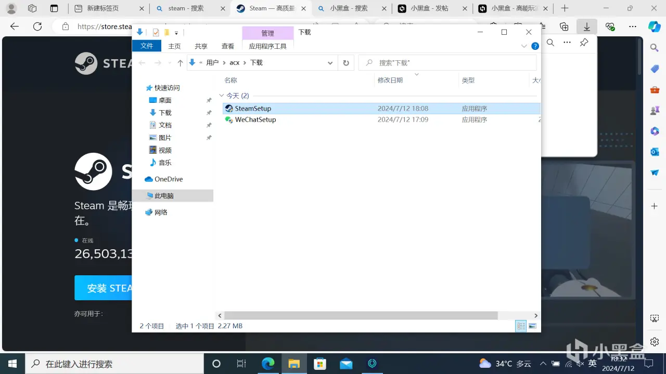Select 视频 in navigation pane
Image resolution: width=666 pixels, height=374 pixels.
click(x=165, y=150)
